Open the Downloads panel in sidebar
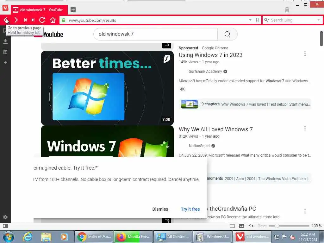 pos(5,41)
